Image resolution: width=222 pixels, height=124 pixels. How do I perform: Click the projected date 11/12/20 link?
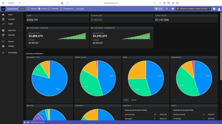click(80, 9)
